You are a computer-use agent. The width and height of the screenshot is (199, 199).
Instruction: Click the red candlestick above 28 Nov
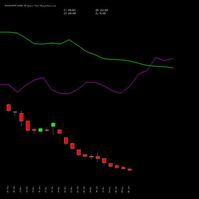[9, 107]
